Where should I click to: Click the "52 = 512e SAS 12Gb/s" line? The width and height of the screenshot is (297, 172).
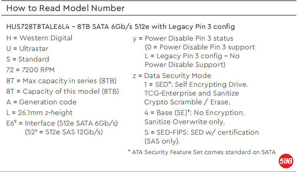click(x=64, y=132)
